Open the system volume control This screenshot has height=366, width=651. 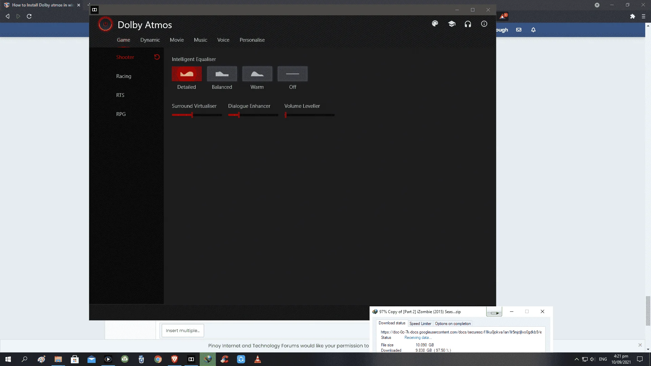pyautogui.click(x=592, y=359)
